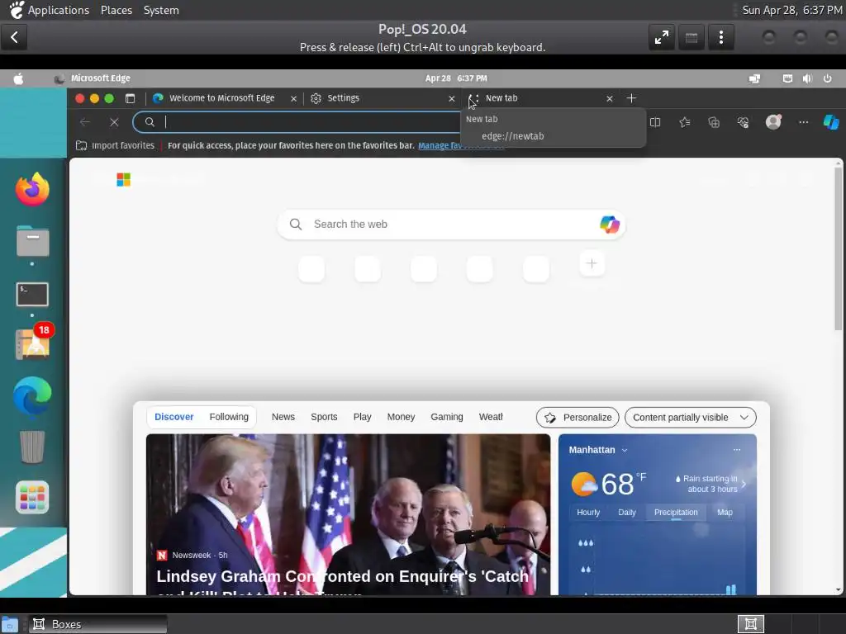Image resolution: width=846 pixels, height=634 pixels.
Task: Open keyboard shortcuts menu in Boxes header
Action: click(x=692, y=37)
